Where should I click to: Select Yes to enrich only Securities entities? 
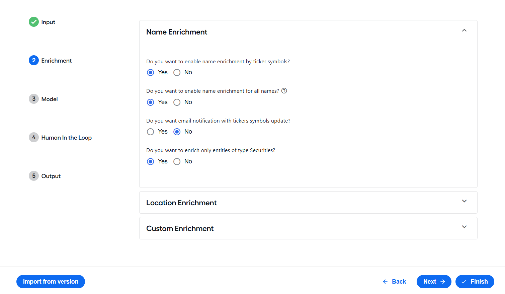(x=151, y=161)
